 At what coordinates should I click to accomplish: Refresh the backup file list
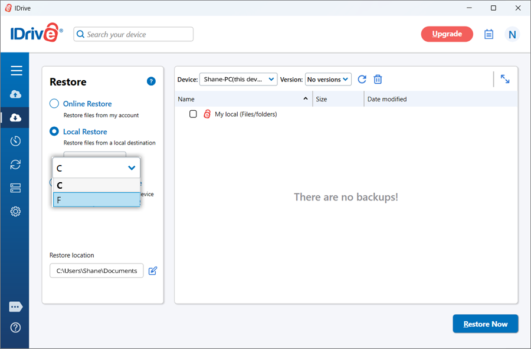tap(362, 80)
